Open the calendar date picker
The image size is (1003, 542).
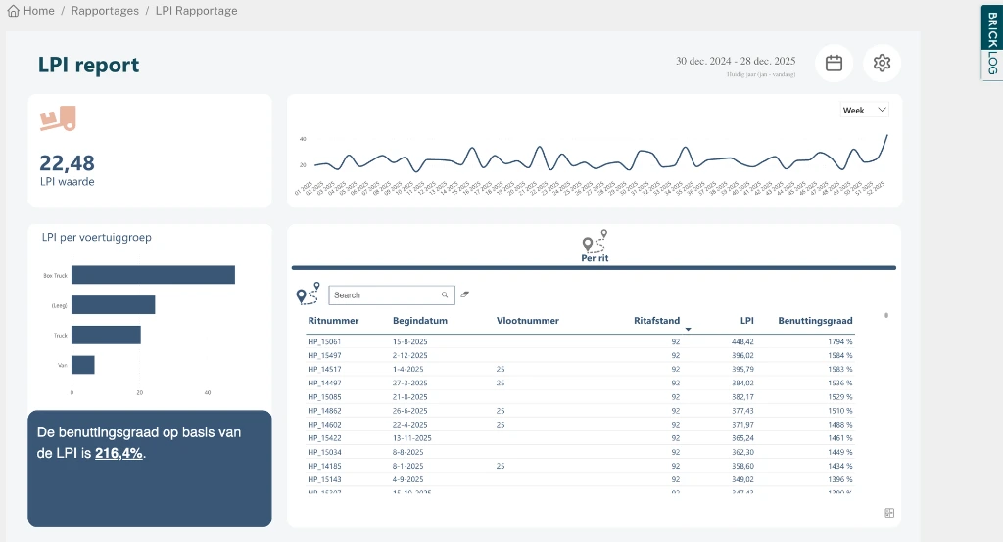click(x=834, y=63)
